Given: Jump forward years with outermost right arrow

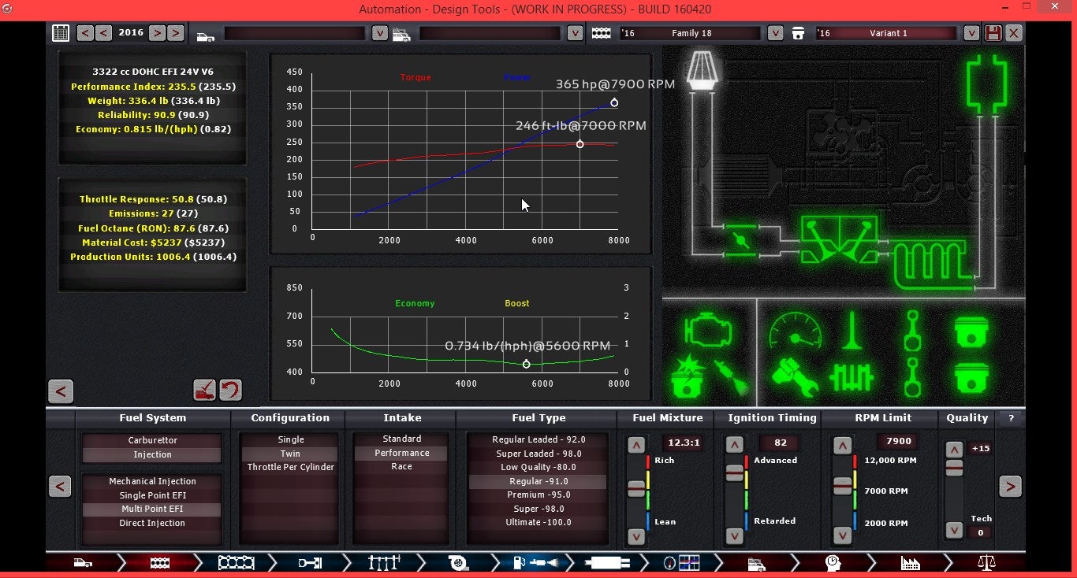Looking at the screenshot, I should pos(176,33).
